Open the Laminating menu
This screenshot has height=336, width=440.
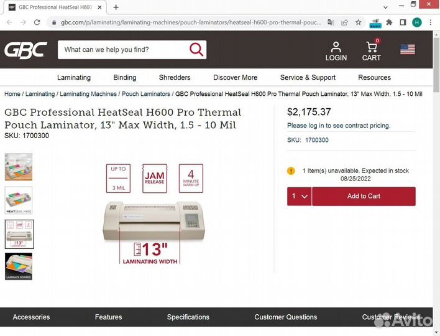[74, 77]
